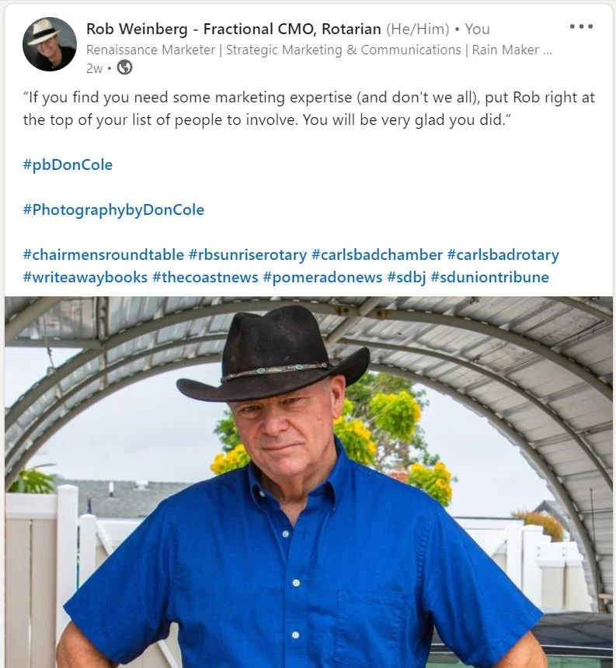Open the #rbsunriserotary hashtag
The image size is (616, 668).
[x=248, y=254]
